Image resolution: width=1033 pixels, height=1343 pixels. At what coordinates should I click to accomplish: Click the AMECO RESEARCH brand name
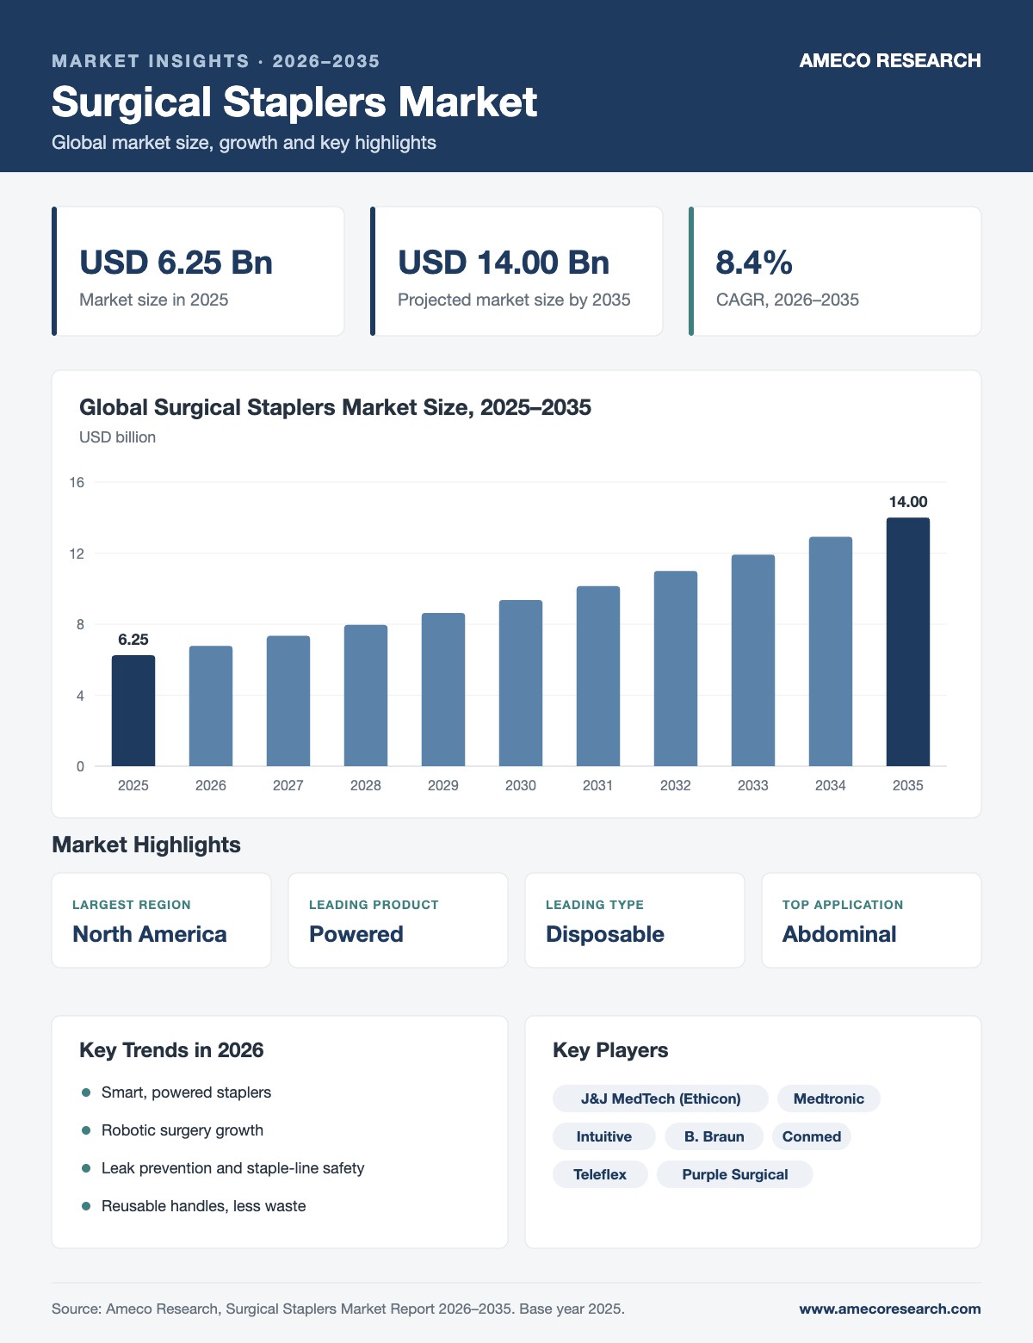pos(890,60)
